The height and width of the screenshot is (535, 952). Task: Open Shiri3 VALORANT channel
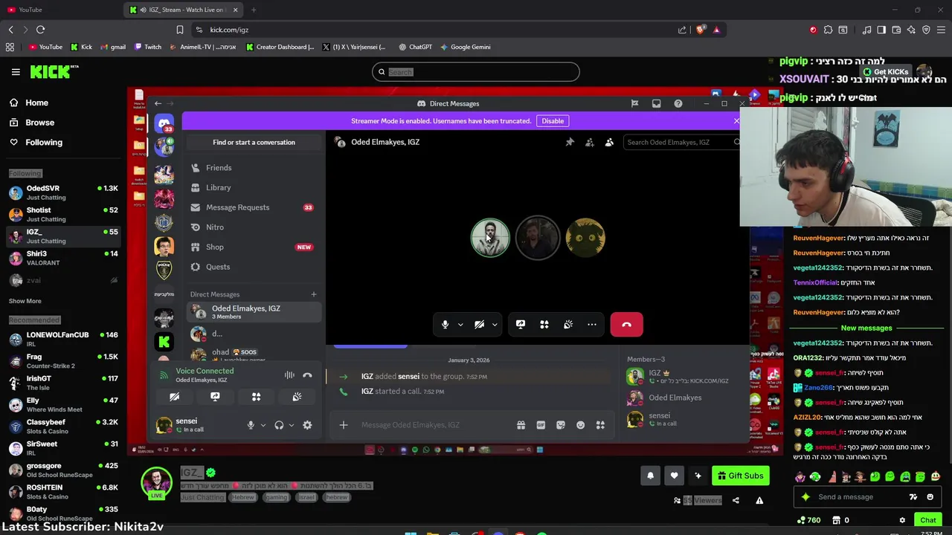[62, 258]
